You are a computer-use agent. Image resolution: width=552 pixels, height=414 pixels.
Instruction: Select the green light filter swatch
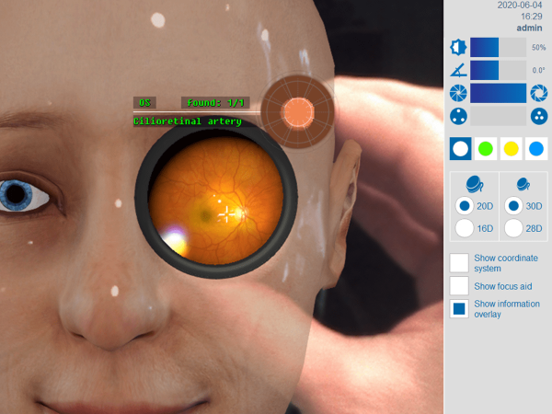pyautogui.click(x=486, y=148)
